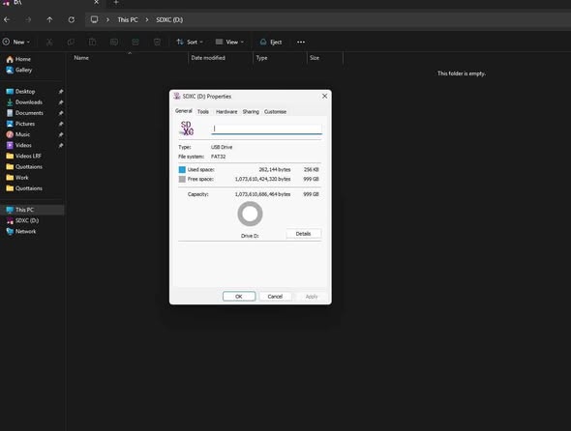Go up one folder level
Image resolution: width=571 pixels, height=431 pixels.
49,19
